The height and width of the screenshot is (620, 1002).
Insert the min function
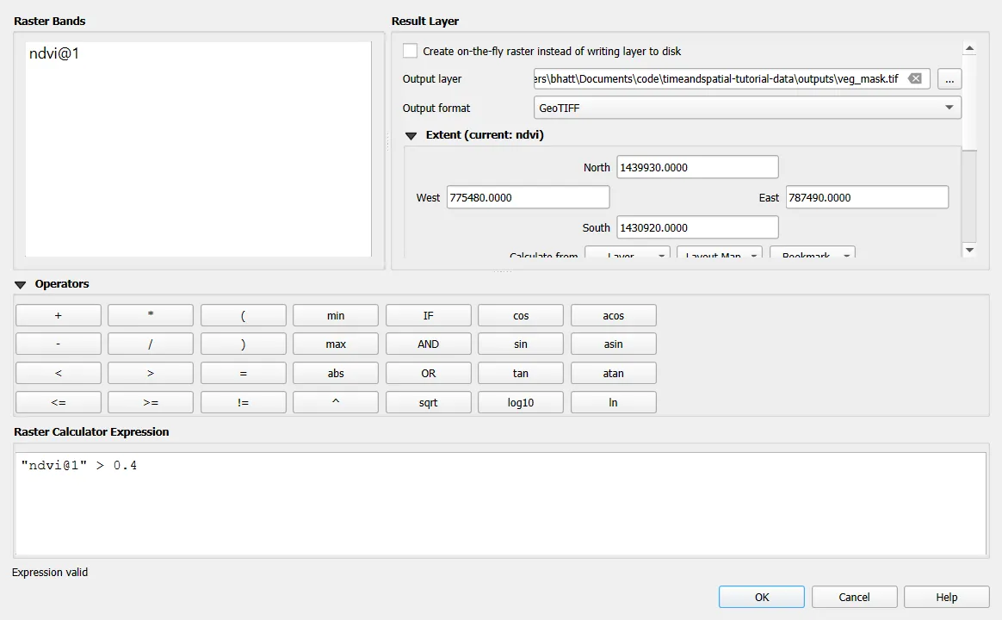tap(336, 316)
